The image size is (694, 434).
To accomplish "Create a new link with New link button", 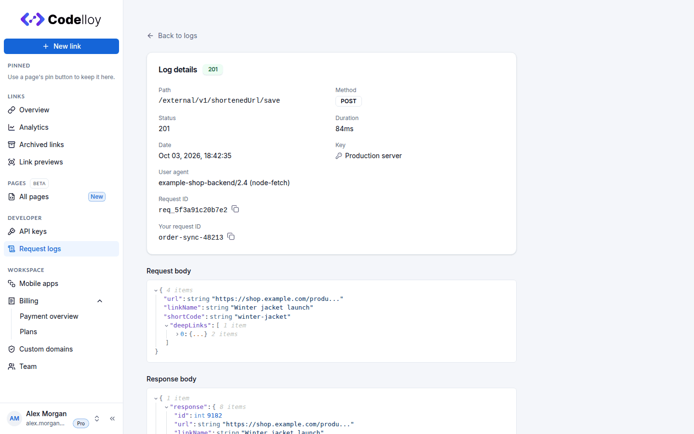I will 61,46.
